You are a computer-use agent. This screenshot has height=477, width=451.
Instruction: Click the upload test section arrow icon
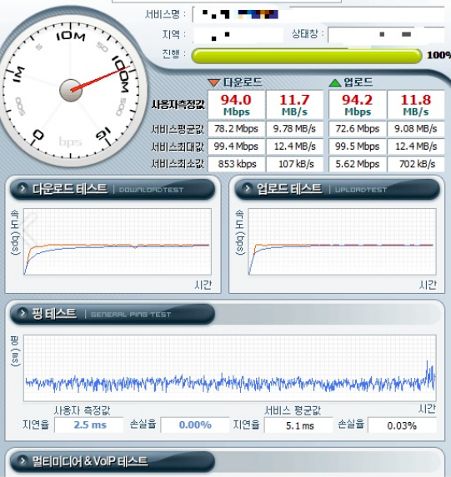[x=247, y=189]
